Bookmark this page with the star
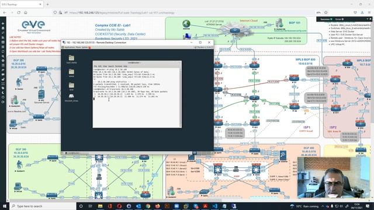 pos(326,12)
